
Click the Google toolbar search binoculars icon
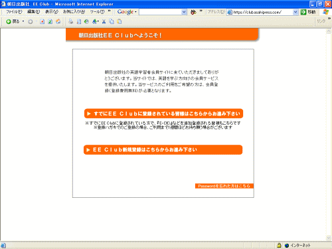pyautogui.click(x=193, y=12)
